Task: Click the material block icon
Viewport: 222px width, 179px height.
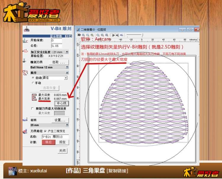Action: [25, 120]
